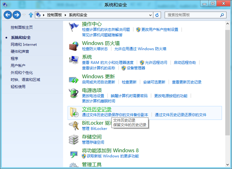This screenshot has height=169, width=232.
Task: Click the Power Options battery icon
Action: [74, 93]
